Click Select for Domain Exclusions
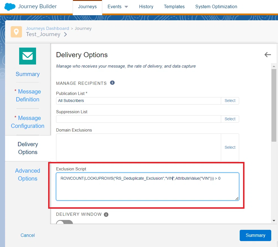This screenshot has width=278, height=247. [x=230, y=147]
